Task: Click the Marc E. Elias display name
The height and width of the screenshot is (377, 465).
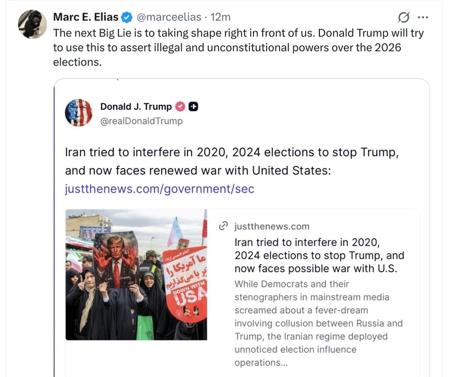Action: coord(85,17)
